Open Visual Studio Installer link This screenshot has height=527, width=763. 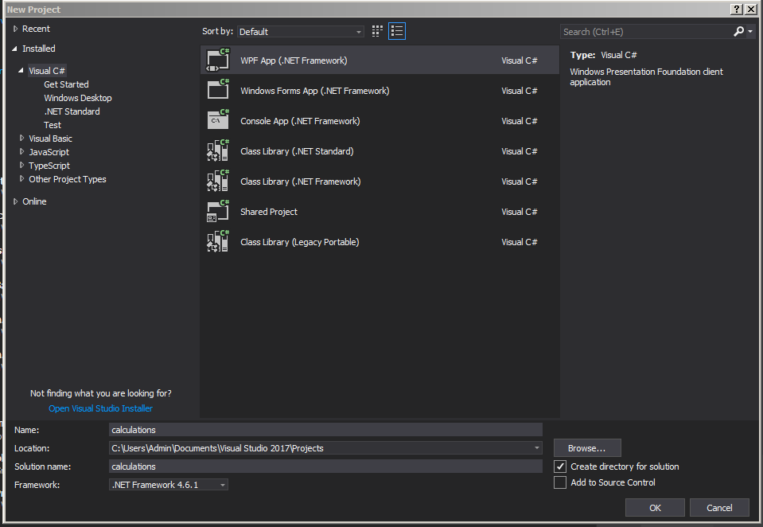[x=100, y=408]
